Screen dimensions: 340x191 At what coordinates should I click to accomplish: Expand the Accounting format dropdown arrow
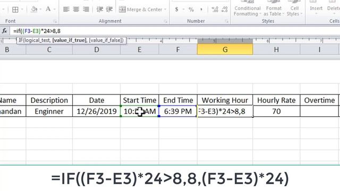pyautogui.click(x=183, y=10)
